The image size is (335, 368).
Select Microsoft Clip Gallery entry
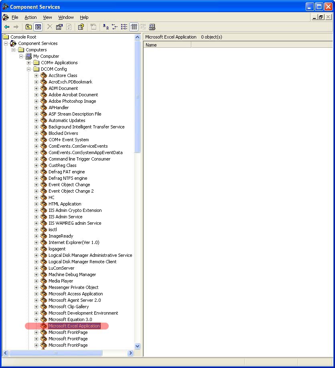[x=69, y=307]
